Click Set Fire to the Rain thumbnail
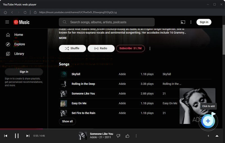Screen dimensions: 225x143 64,113
